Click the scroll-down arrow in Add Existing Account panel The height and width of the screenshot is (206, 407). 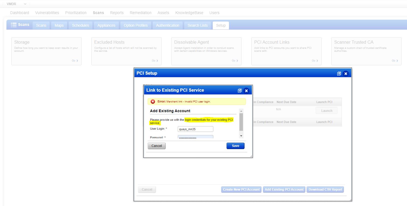tap(241, 136)
